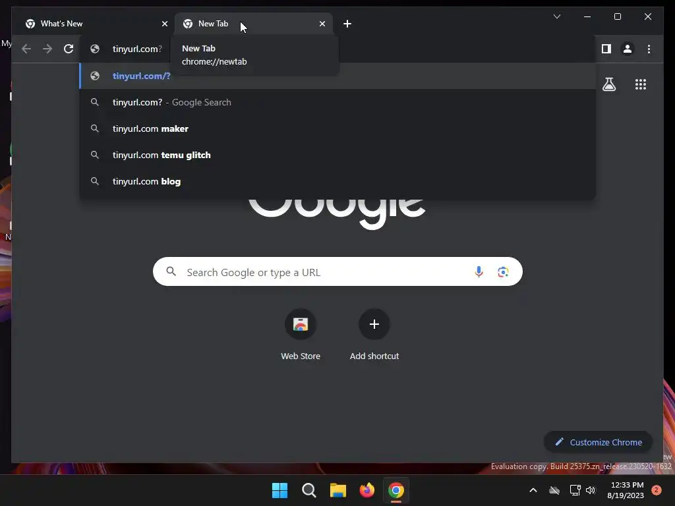Reload the current page
This screenshot has width=675, height=506.
(69, 49)
